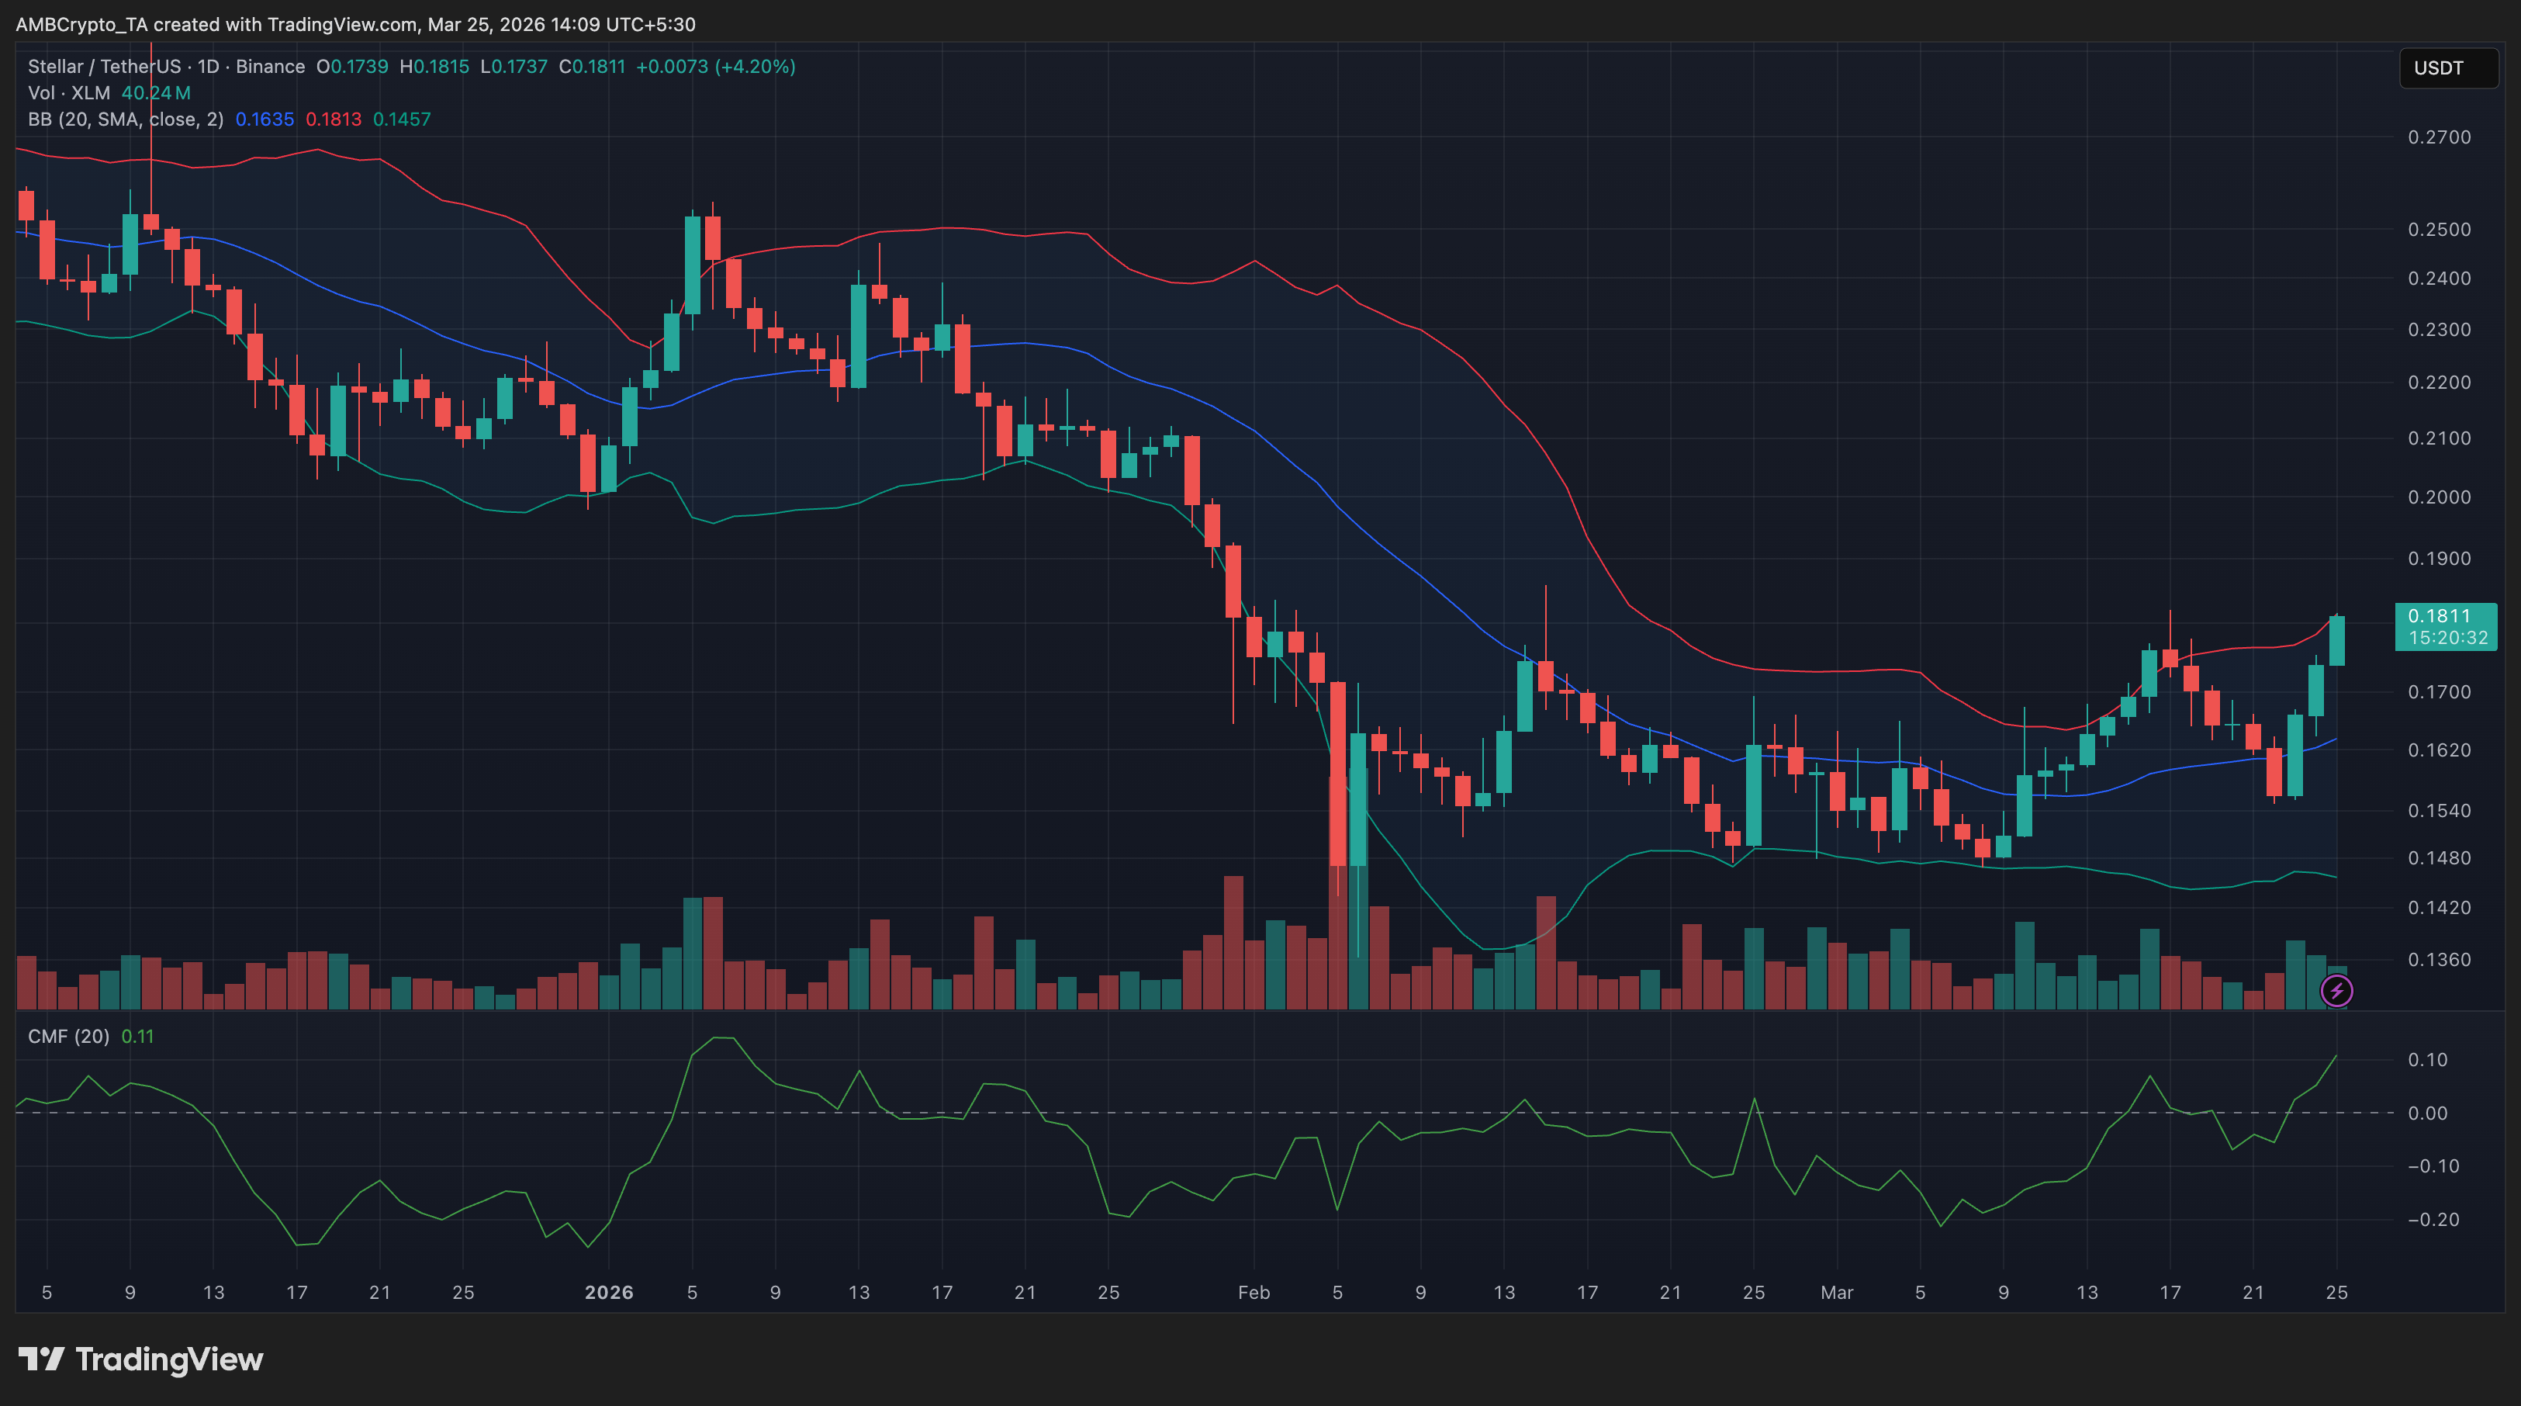Select the Stellar / TetherUS symbol title
Screen dimensions: 2521x1406
pyautogui.click(x=104, y=67)
